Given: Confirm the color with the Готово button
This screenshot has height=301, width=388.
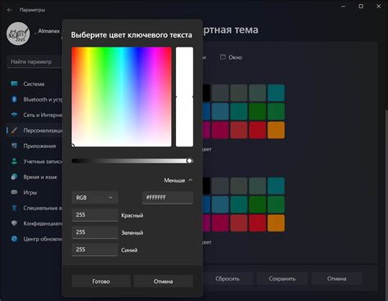Looking at the screenshot, I should (x=101, y=281).
